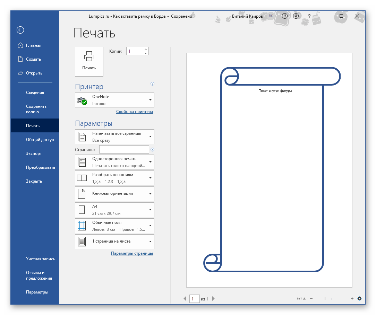Click the zoom to page icon
The height and width of the screenshot is (315, 376).
tap(360, 298)
